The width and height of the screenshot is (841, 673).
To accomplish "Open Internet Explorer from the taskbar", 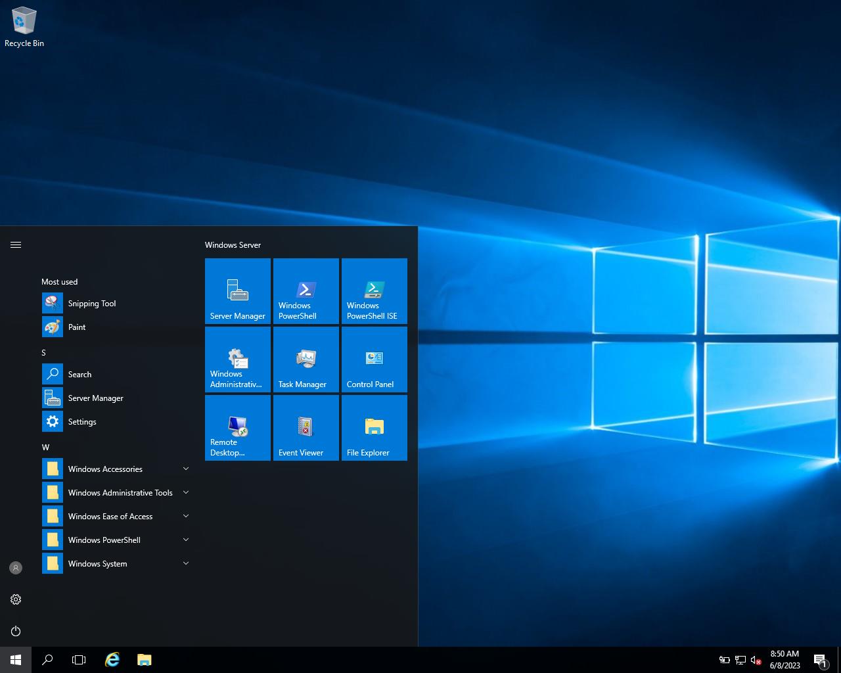I will click(112, 660).
